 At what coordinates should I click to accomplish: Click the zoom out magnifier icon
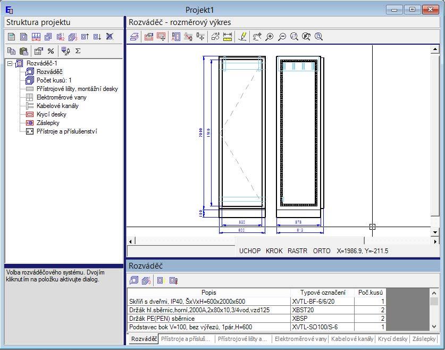pos(282,37)
